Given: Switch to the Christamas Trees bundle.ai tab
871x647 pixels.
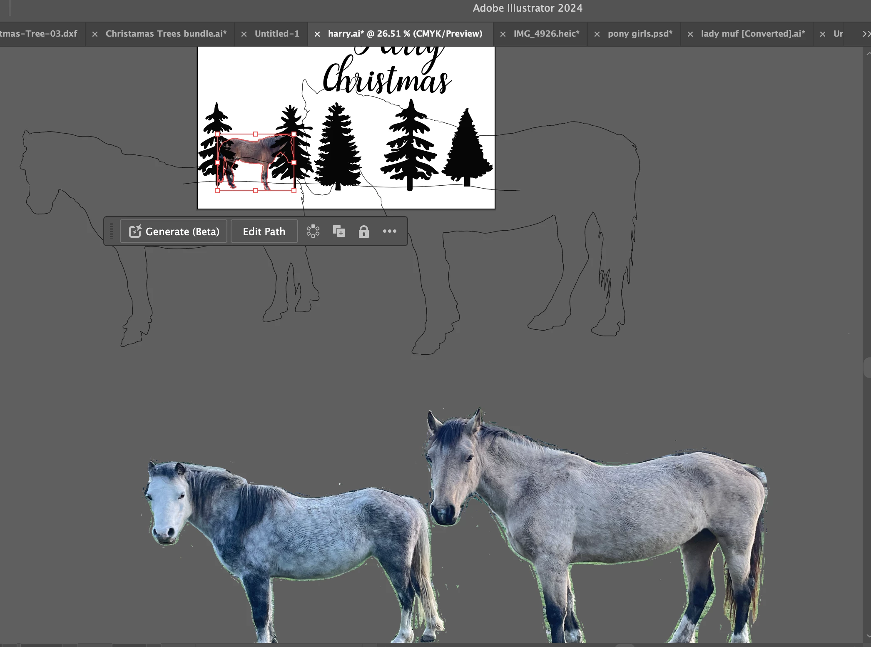Looking at the screenshot, I should [166, 34].
